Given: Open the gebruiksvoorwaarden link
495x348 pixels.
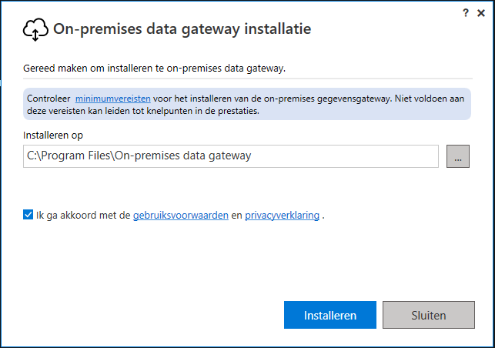Looking at the screenshot, I should click(181, 215).
